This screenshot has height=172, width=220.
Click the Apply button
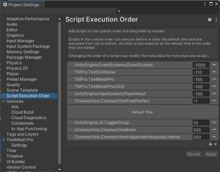211,154
